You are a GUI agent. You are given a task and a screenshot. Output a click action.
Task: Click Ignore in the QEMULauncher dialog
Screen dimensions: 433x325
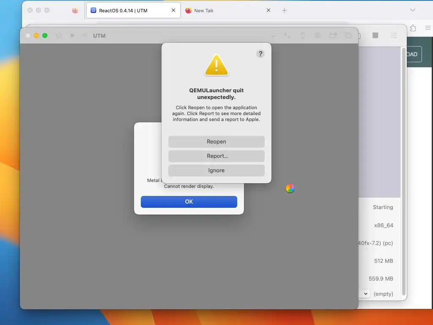coord(216,170)
